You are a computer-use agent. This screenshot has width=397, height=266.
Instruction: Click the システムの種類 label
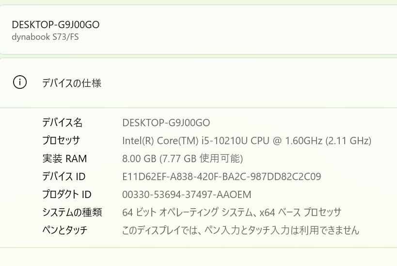pos(72,212)
